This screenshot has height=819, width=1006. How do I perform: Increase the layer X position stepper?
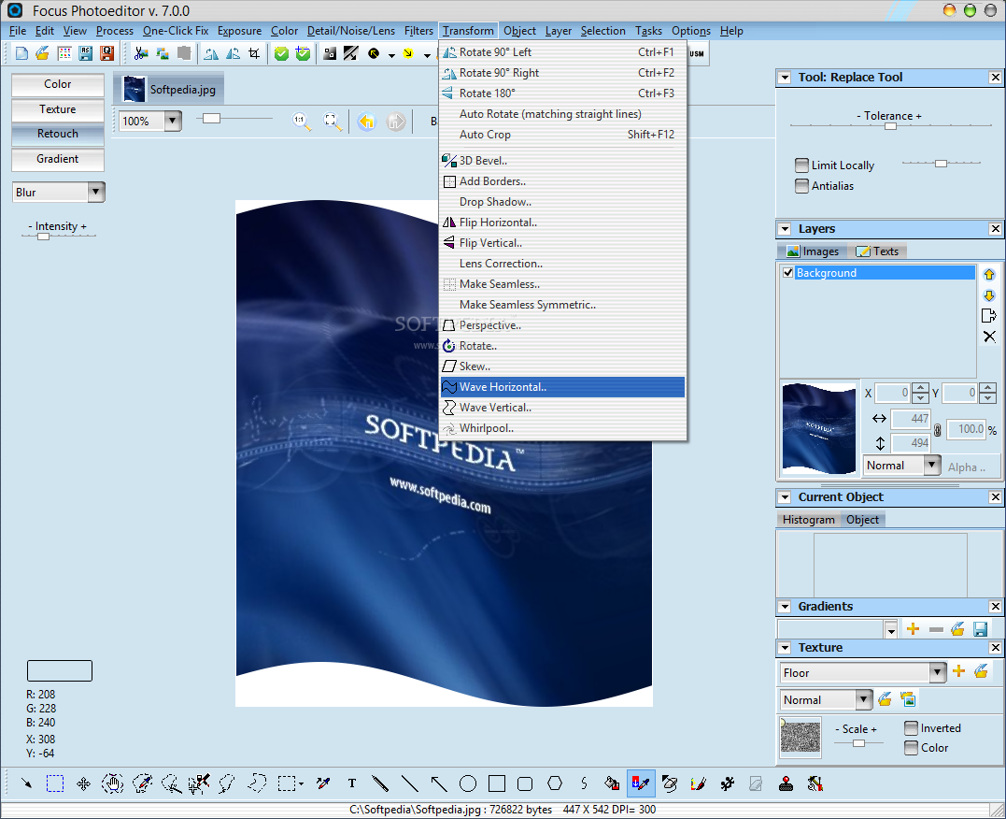[x=921, y=388]
